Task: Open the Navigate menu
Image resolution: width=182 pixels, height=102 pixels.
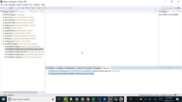Action: pyautogui.click(x=12, y=5)
